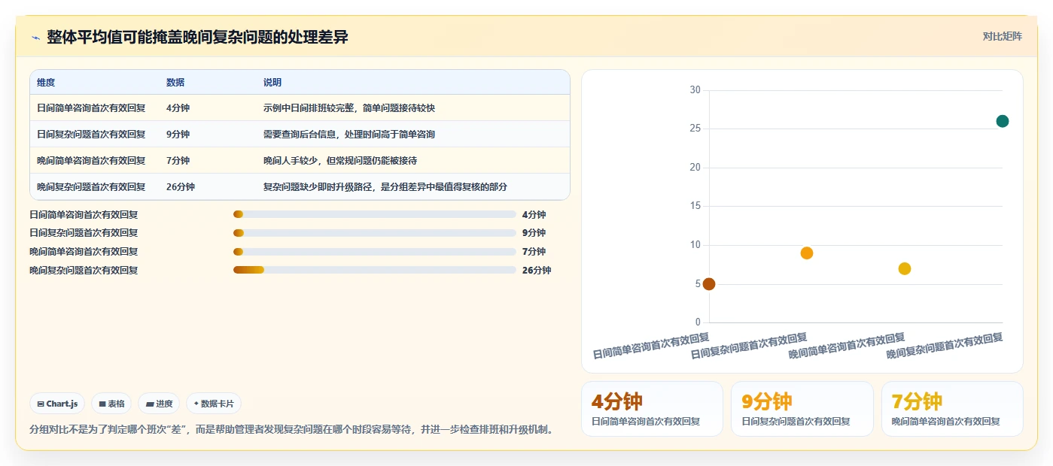The height and width of the screenshot is (466, 1053).
Task: Click the 说明 column header
Action: [272, 83]
